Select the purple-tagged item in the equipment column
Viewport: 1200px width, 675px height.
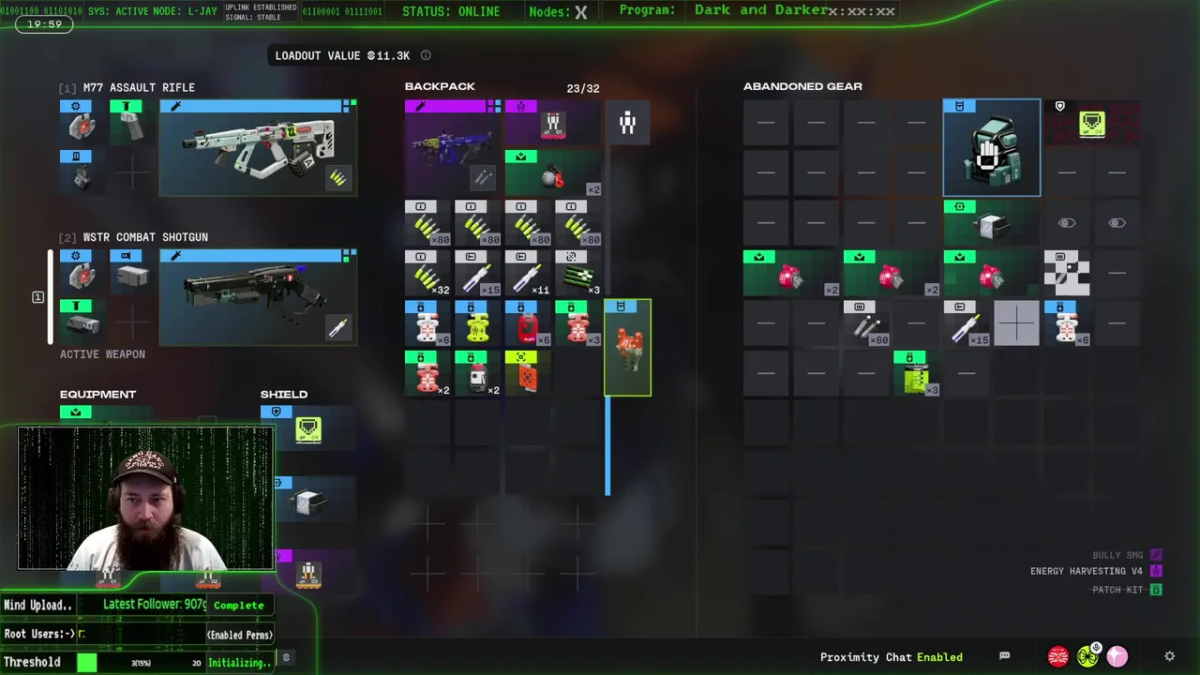coord(308,571)
